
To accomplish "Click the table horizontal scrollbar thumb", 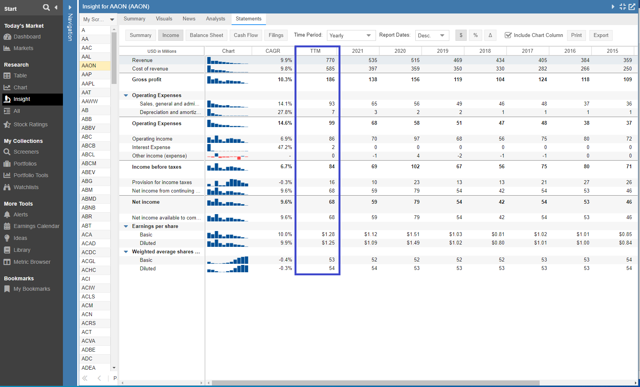I will pyautogui.click(x=375, y=383).
